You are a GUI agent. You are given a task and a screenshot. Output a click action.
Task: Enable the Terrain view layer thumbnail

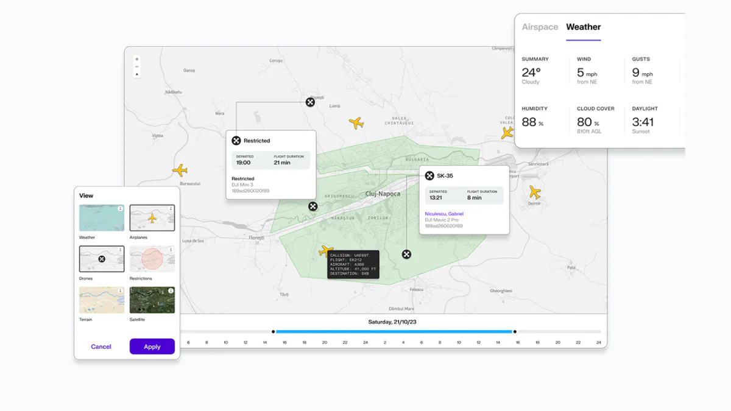coord(102,300)
